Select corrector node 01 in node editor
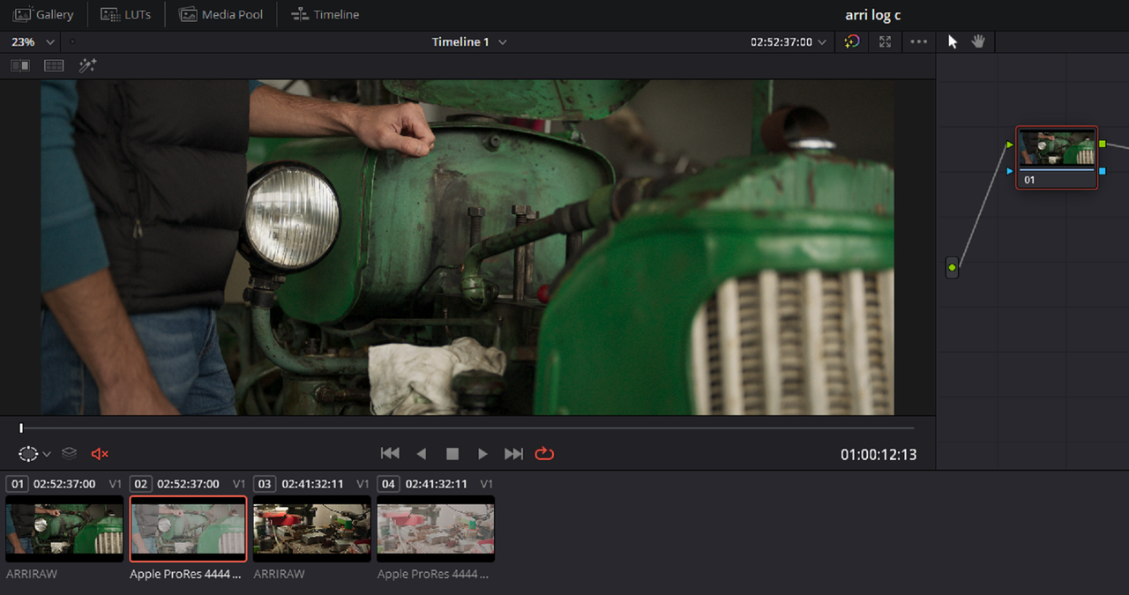Viewport: 1129px width, 595px height. (x=1057, y=158)
